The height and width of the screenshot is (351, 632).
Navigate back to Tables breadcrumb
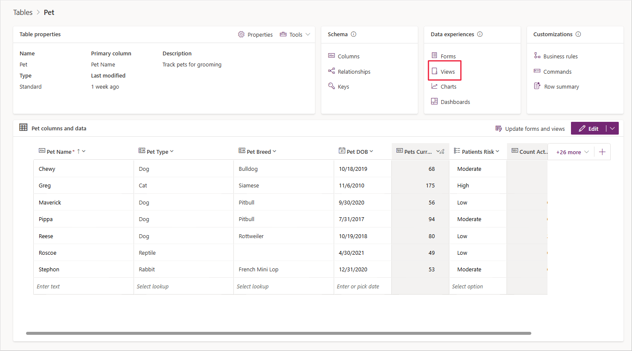point(23,12)
